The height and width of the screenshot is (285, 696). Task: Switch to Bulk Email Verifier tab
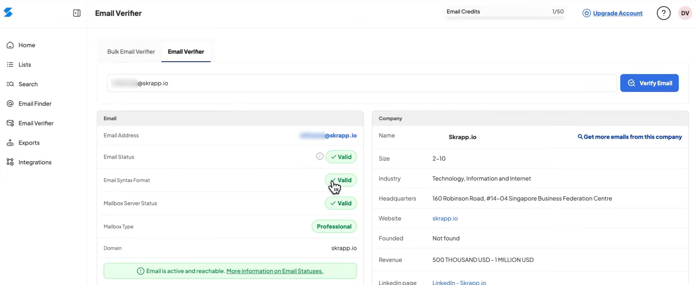(131, 52)
